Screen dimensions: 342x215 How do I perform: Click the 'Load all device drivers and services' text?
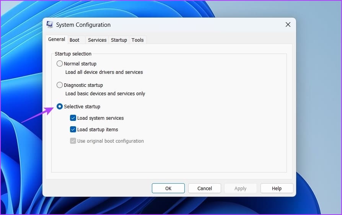click(104, 72)
